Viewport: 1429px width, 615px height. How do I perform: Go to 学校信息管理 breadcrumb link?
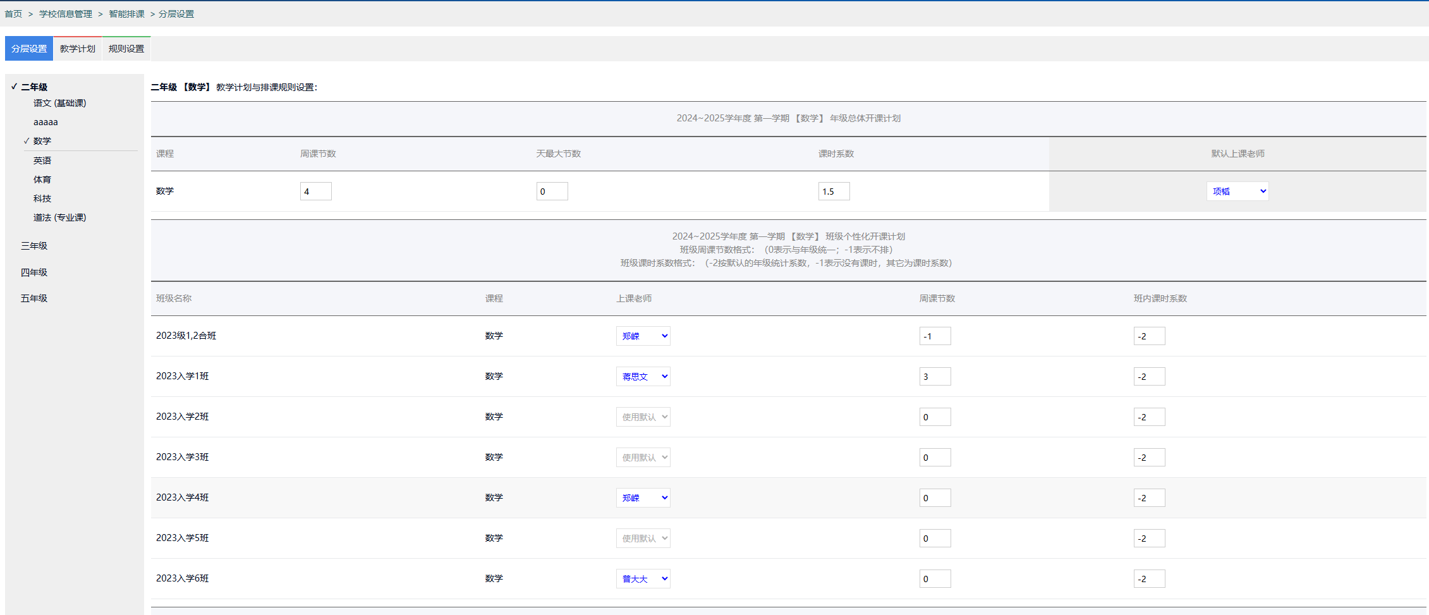click(66, 14)
